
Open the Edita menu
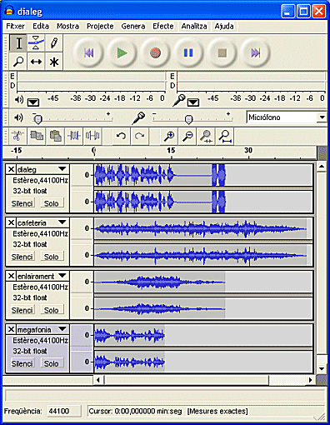point(41,26)
